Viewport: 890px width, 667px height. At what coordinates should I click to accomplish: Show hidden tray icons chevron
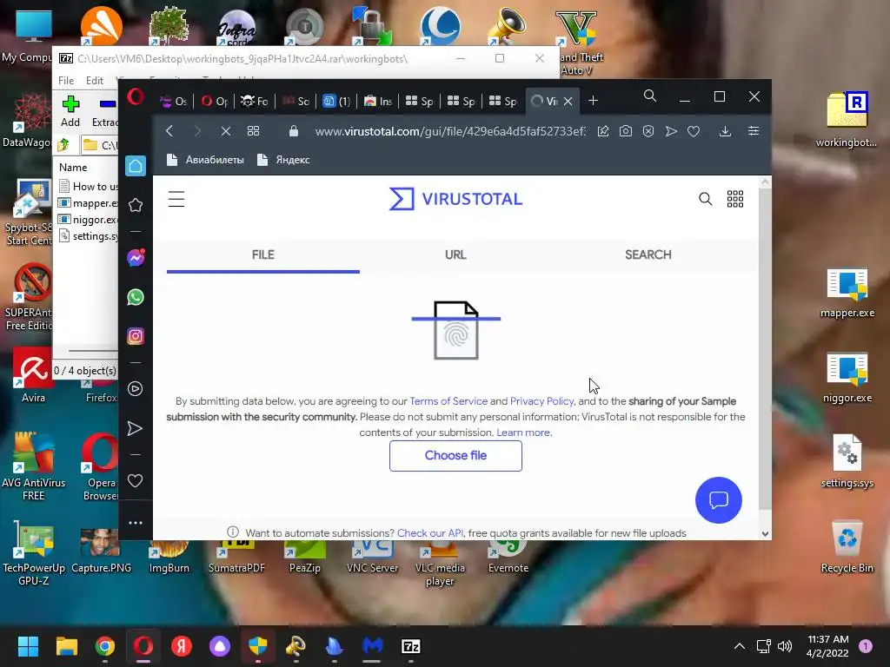point(739,646)
